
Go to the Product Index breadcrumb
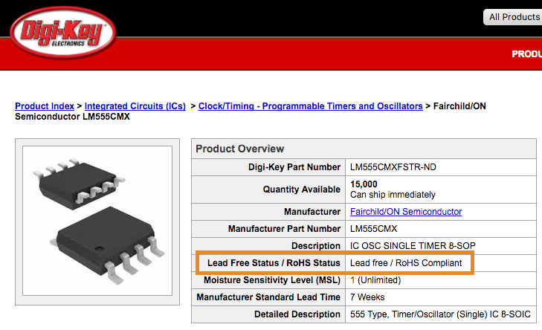(x=45, y=106)
